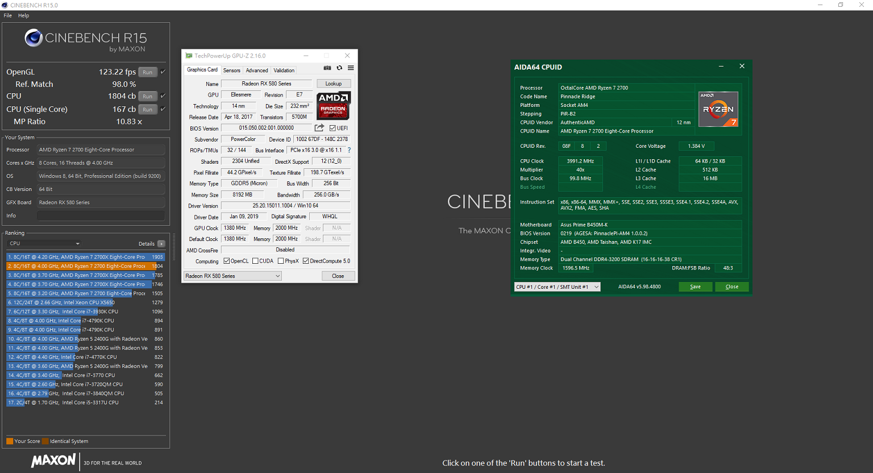The image size is (873, 473).
Task: Open the File menu
Action: click(x=8, y=15)
